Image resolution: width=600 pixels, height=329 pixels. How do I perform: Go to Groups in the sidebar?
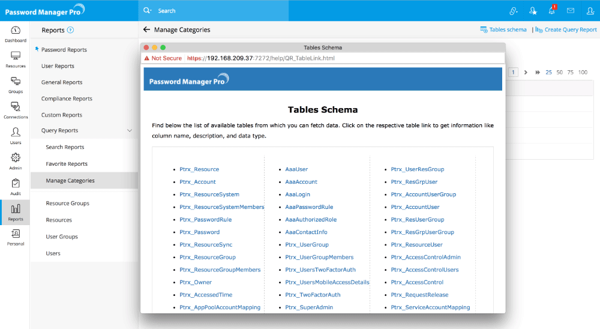pos(16,85)
